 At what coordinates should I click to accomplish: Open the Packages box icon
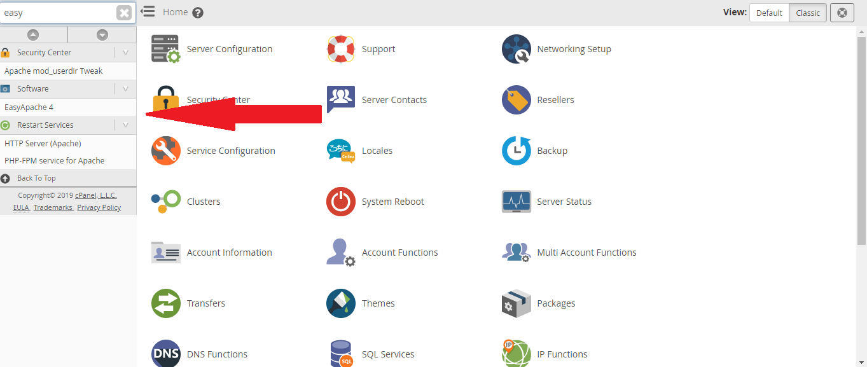[516, 303]
